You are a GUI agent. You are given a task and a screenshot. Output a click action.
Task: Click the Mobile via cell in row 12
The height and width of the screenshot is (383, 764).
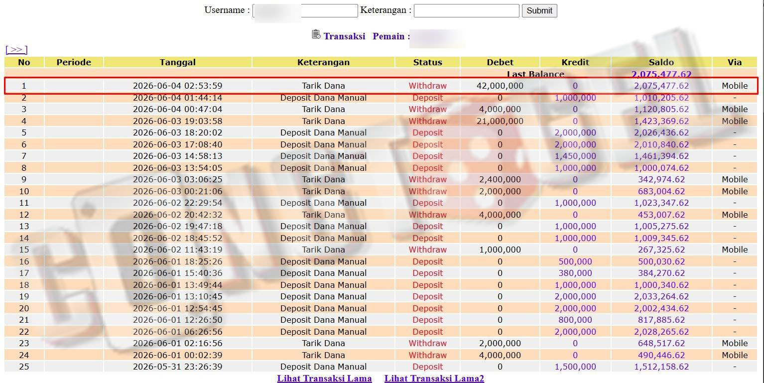[735, 215]
